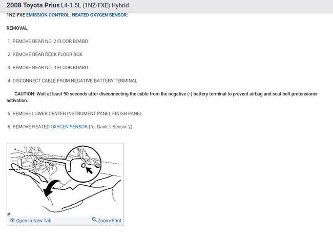Click the magnified circle detail in the diagram
This screenshot has width=333, height=237.
point(83,164)
